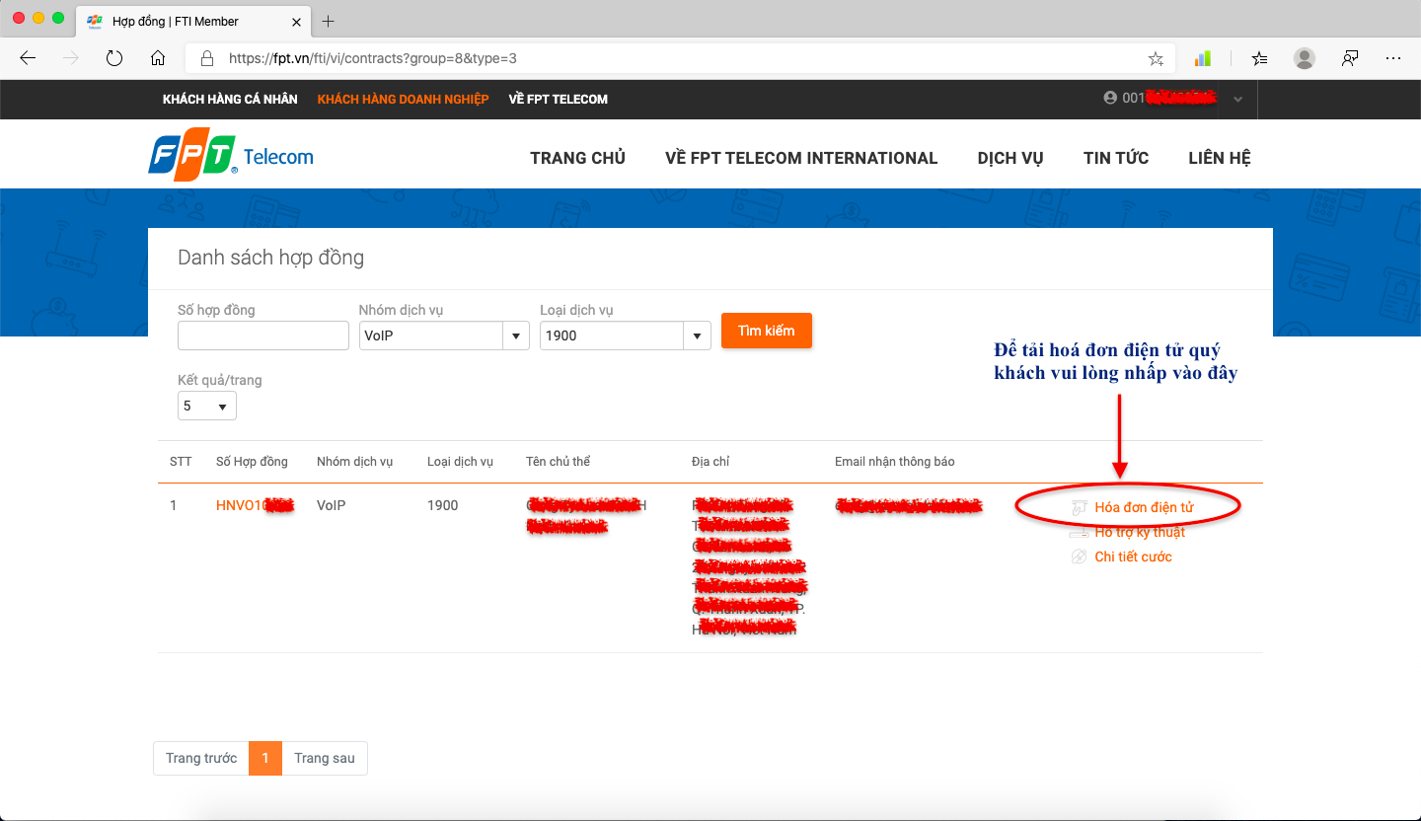Image resolution: width=1421 pixels, height=821 pixels.
Task: Open the browser three-dot settings menu
Action: coord(1393,58)
